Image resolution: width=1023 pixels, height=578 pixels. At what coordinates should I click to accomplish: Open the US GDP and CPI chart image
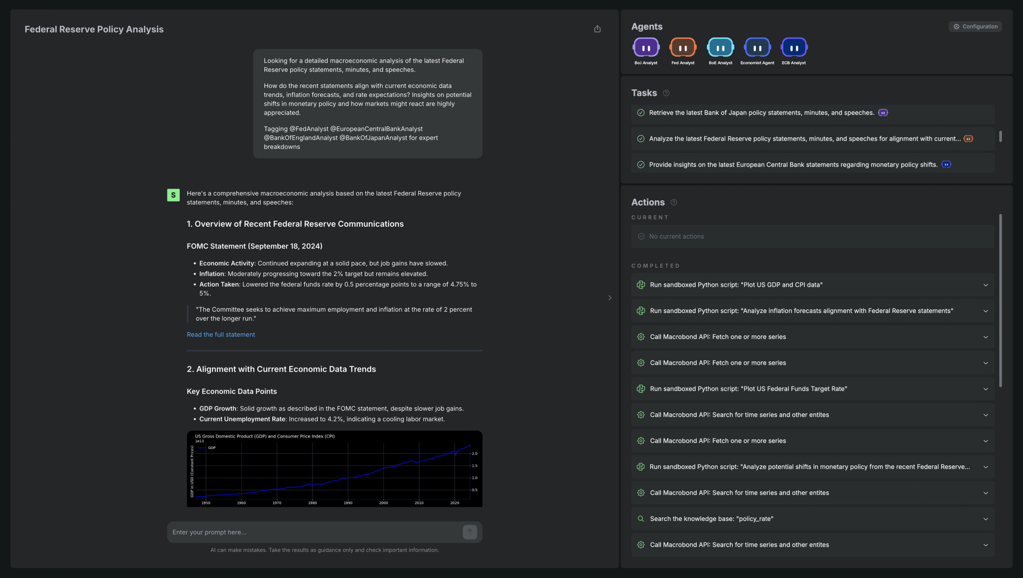point(334,468)
